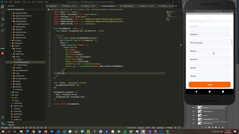Expand the AppMenuButton folder
The image size is (239, 134).
11,13
